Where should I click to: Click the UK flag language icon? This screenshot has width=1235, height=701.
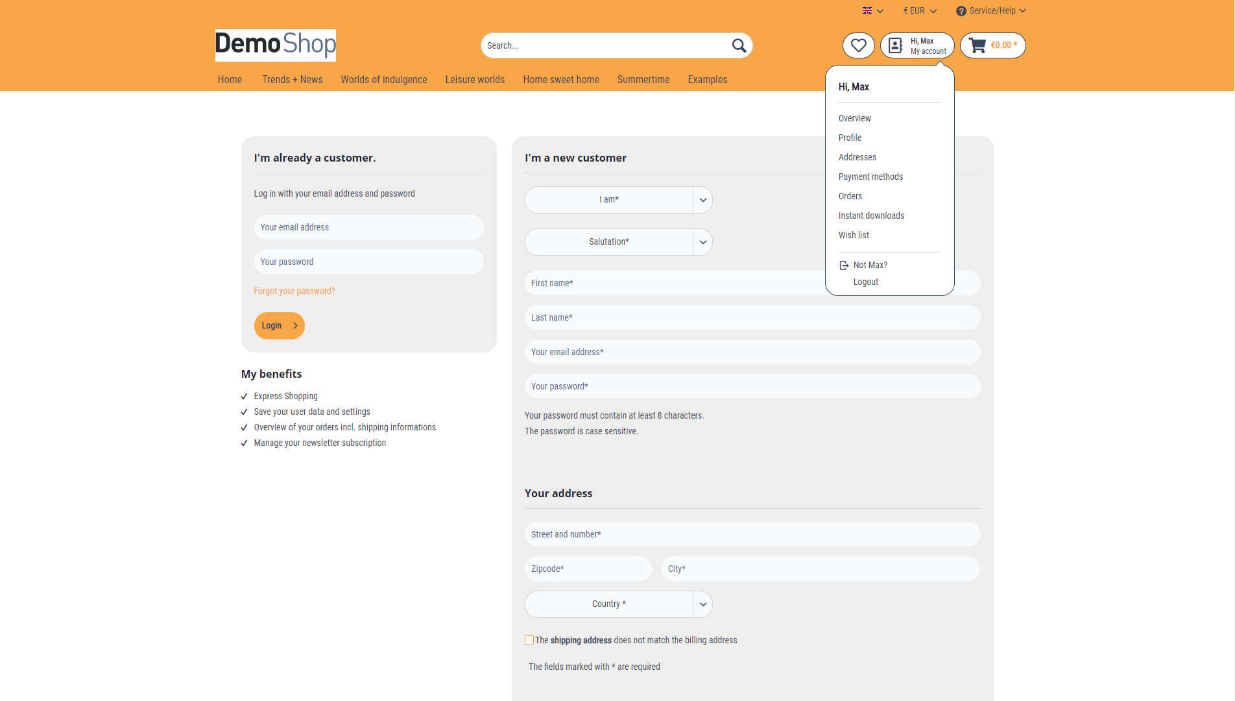pos(867,11)
